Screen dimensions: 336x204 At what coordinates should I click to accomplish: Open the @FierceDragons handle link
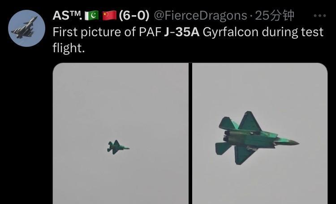point(200,16)
